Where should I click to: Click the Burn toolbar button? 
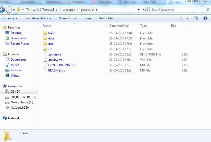pyautogui.click(x=88, y=18)
